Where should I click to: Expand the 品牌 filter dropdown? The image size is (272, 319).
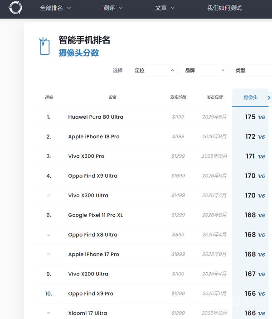pos(204,71)
